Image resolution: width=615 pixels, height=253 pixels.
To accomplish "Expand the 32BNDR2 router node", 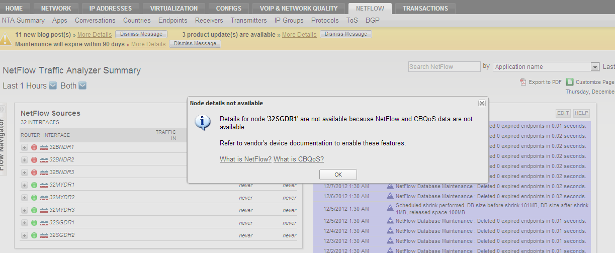I will coord(25,160).
